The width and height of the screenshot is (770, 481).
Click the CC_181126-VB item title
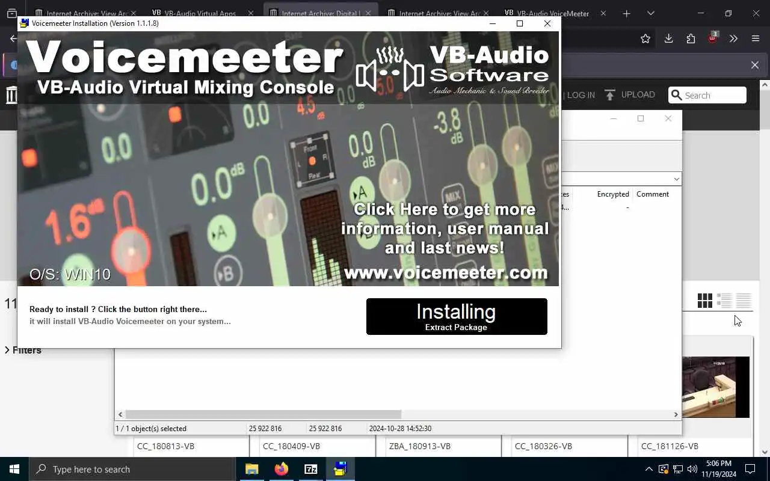[670, 446]
